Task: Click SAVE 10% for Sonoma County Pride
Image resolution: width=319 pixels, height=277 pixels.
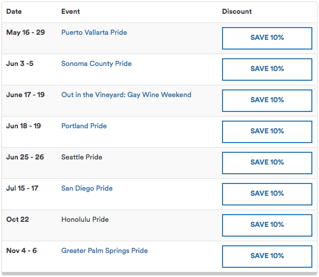Action: click(x=267, y=70)
